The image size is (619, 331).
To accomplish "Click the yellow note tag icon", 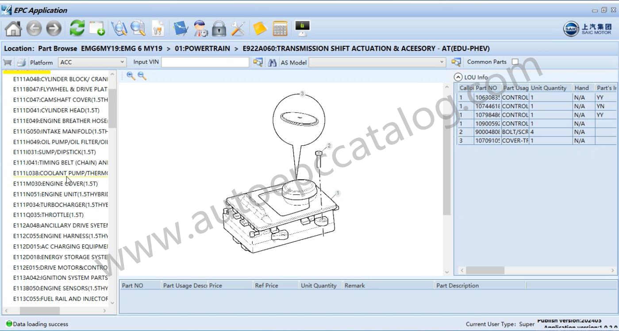I will point(260,29).
